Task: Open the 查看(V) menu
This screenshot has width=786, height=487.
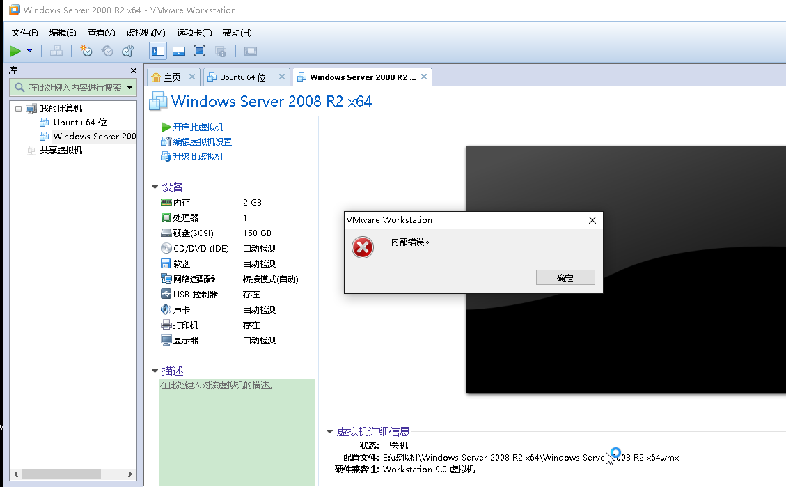Action: click(x=101, y=33)
